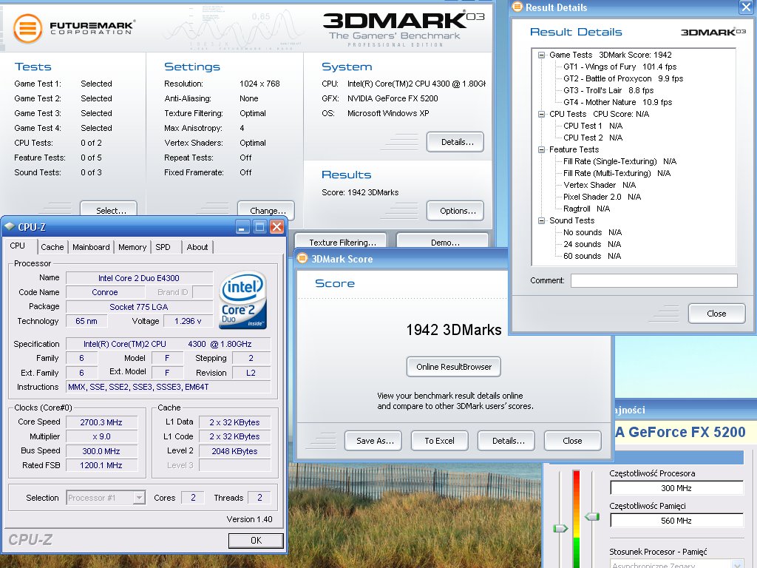
Task: Select CPU Test 1 tree row
Action: pyautogui.click(x=593, y=126)
